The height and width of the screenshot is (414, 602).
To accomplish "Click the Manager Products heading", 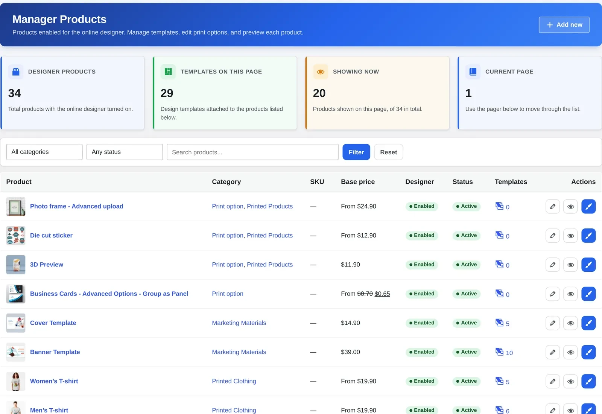I will 59,19.
